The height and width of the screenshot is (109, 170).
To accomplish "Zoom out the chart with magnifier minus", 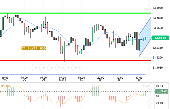I will click(x=52, y=68).
